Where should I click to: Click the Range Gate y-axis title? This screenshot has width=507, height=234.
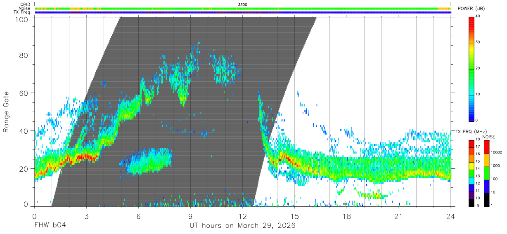click(6, 112)
